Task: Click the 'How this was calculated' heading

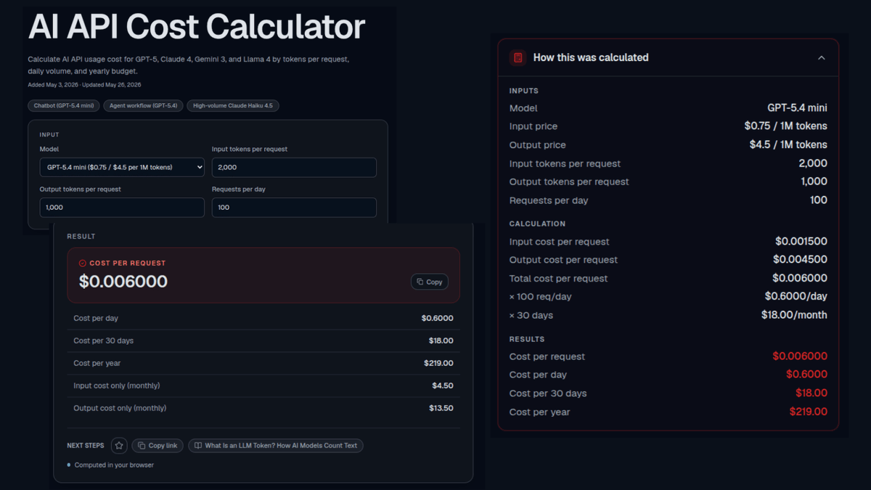Action: pos(591,57)
